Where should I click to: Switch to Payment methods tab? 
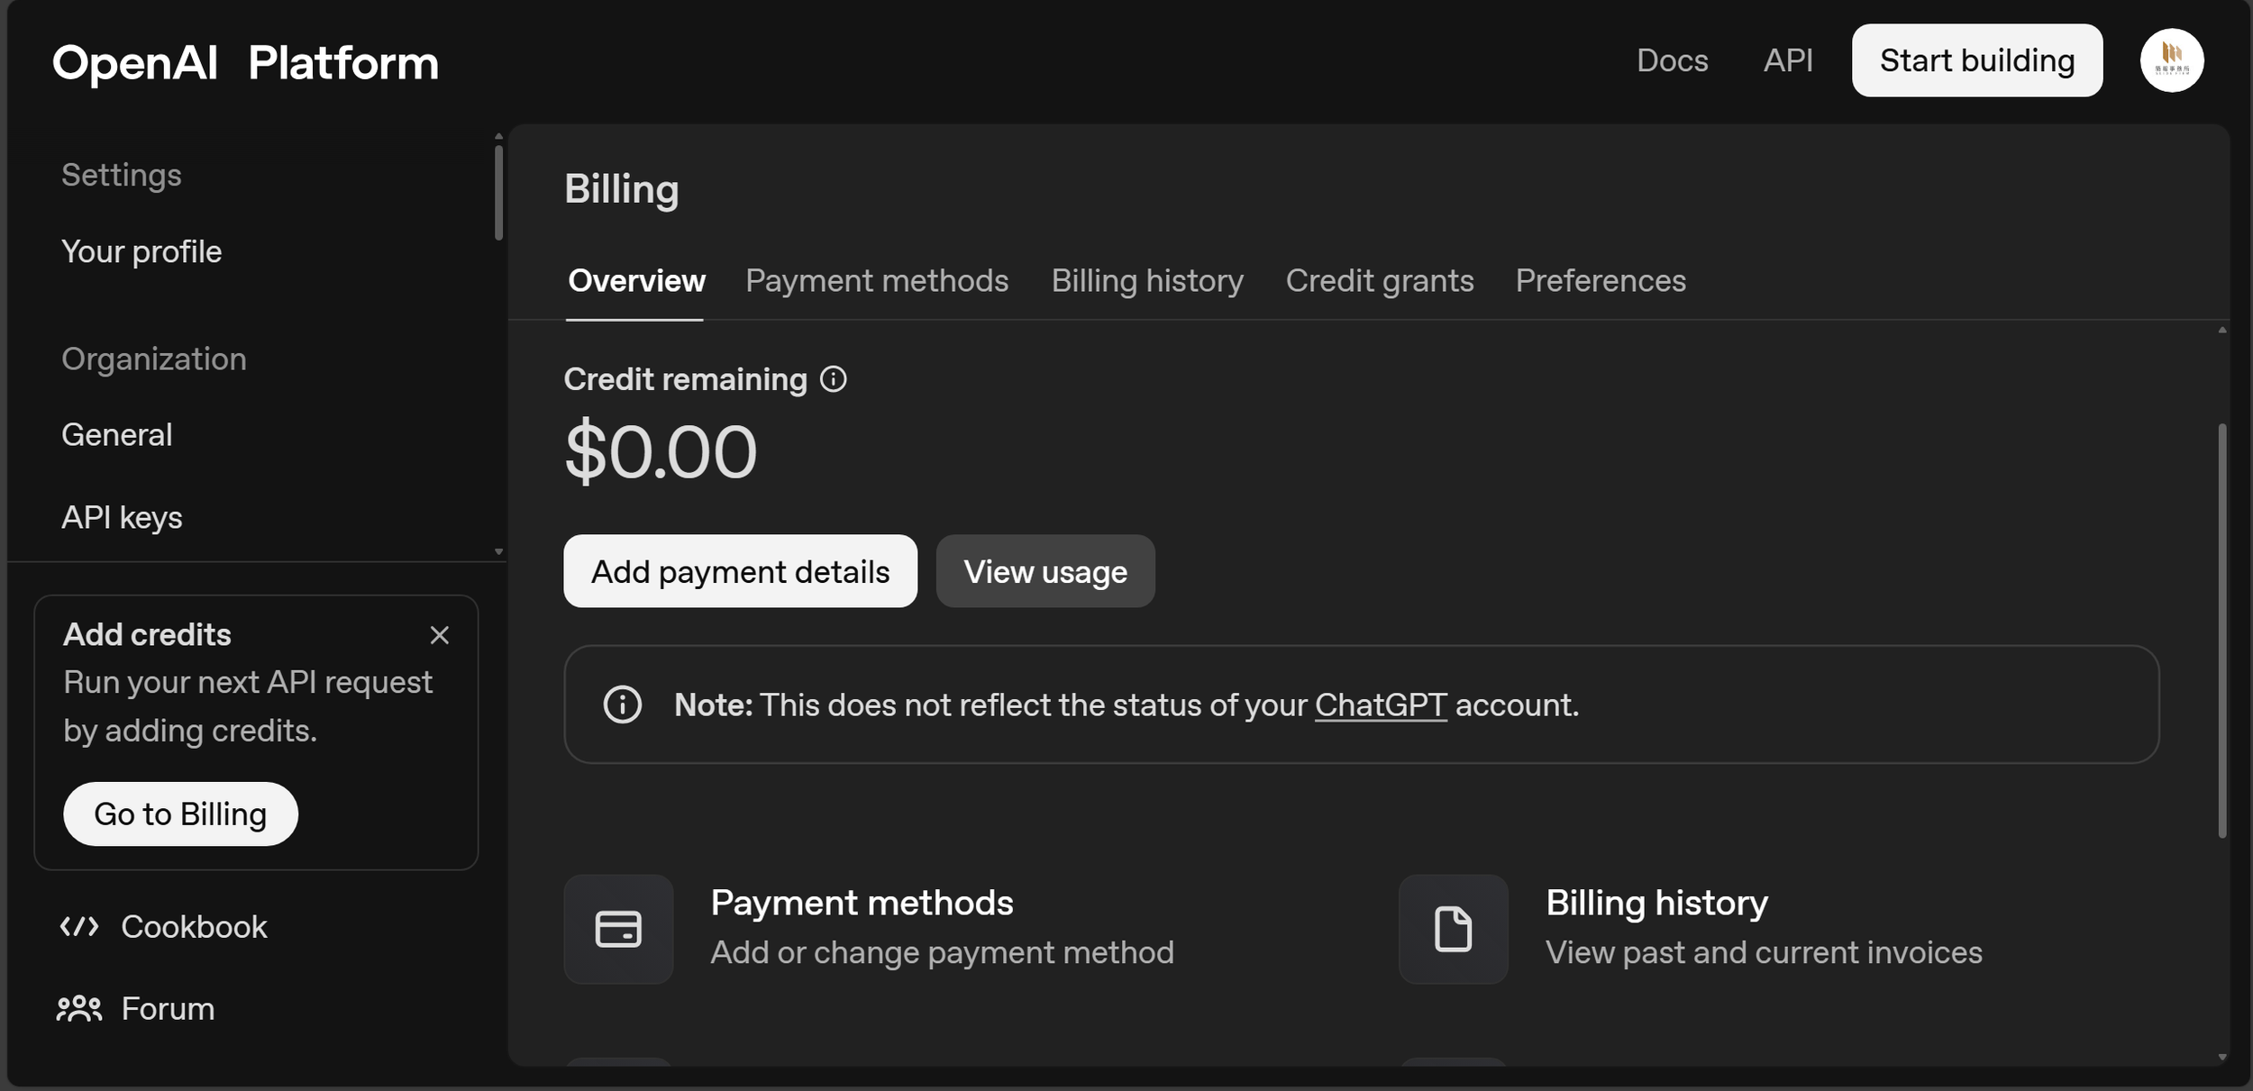pyautogui.click(x=876, y=281)
